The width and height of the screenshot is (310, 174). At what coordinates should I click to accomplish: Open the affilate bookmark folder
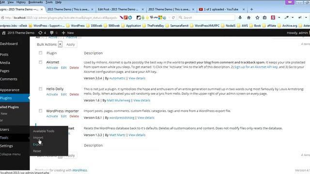[269, 26]
